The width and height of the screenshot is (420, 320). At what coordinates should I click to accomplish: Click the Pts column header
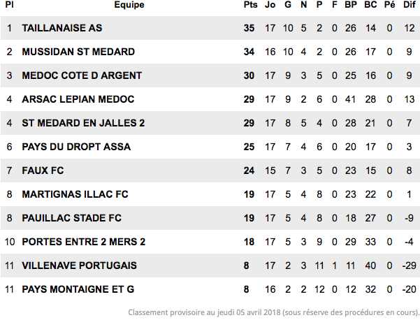coord(250,5)
